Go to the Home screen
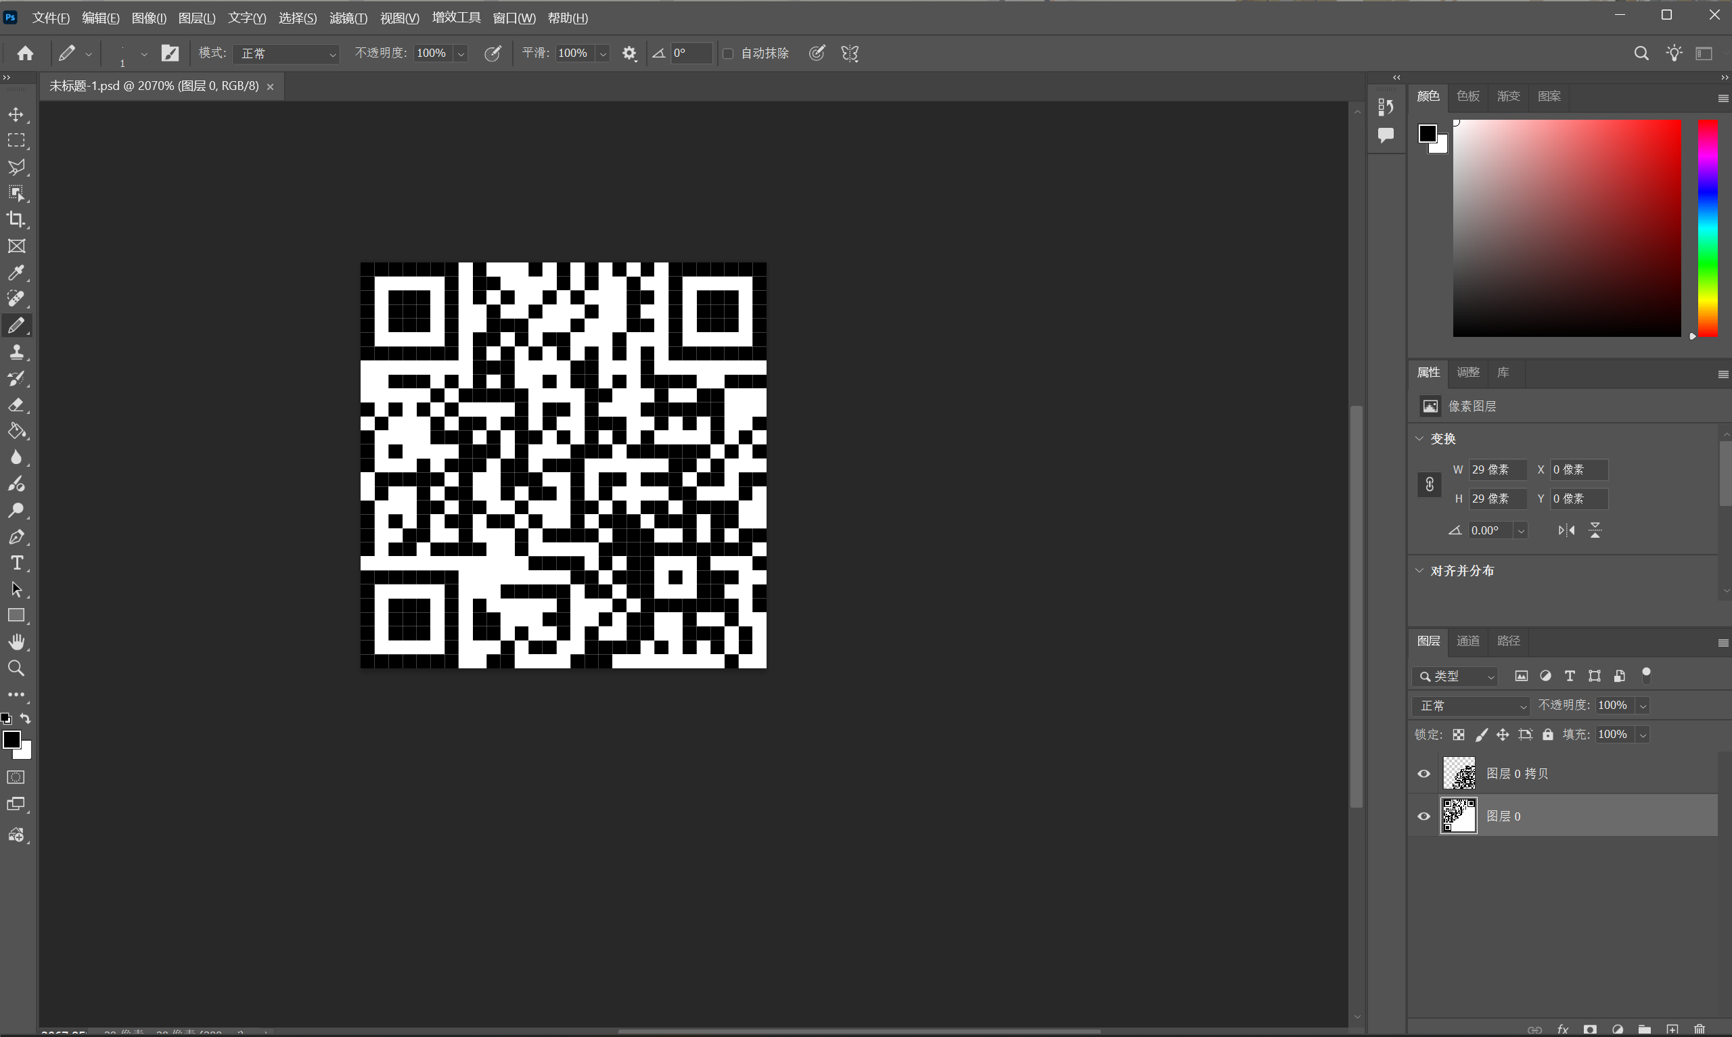Image resolution: width=1732 pixels, height=1037 pixels. (26, 53)
